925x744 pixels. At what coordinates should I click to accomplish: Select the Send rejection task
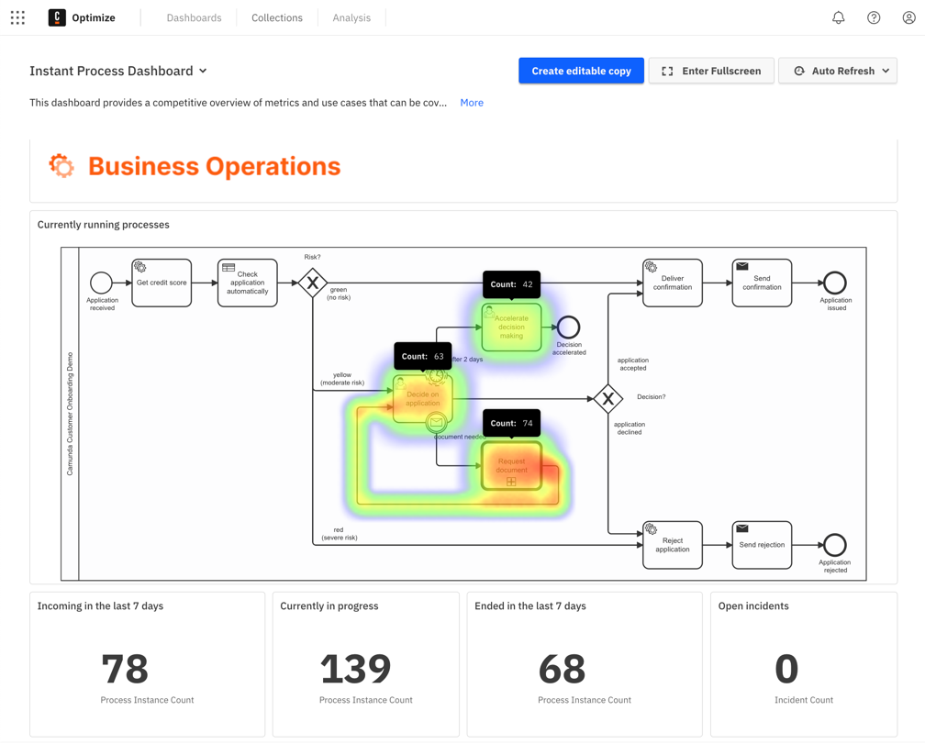[x=763, y=545]
